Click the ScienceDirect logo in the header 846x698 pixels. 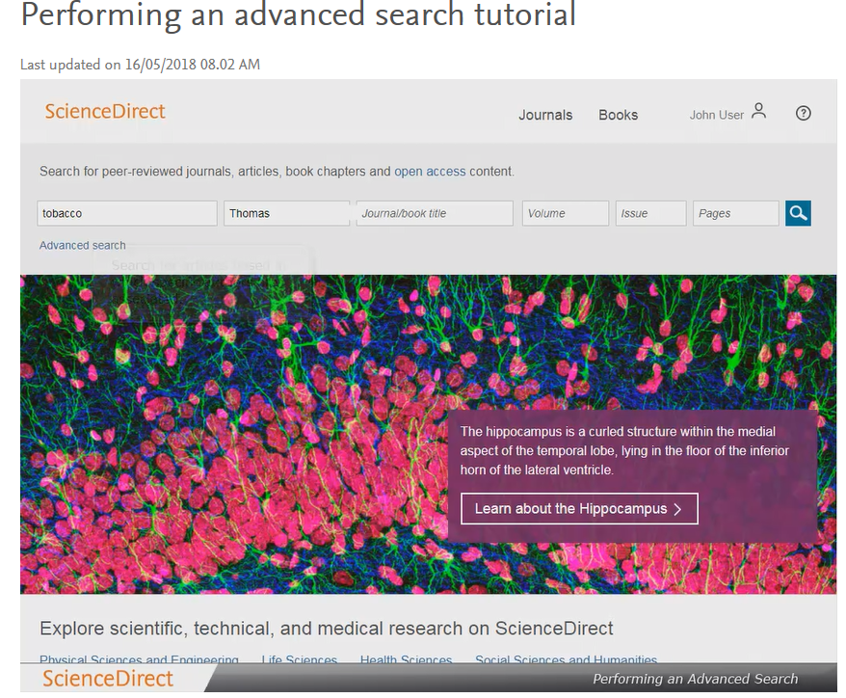pyautogui.click(x=104, y=112)
